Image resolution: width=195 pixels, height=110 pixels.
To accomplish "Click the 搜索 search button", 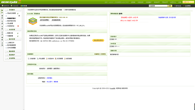I will coord(170,6).
